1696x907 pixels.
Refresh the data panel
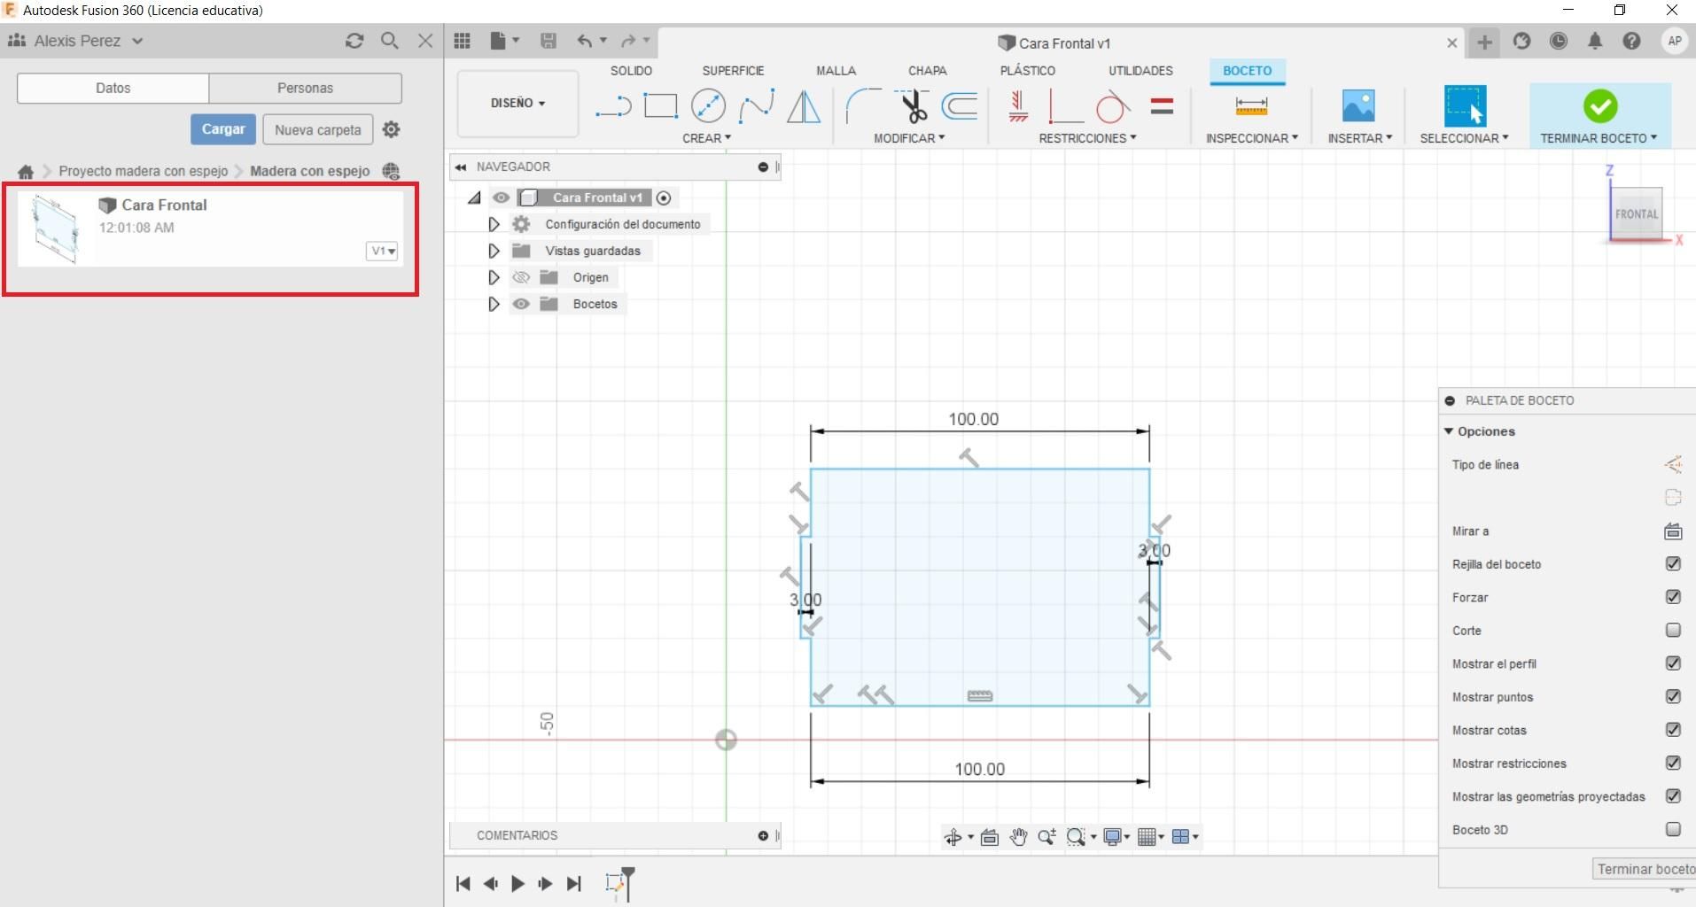pyautogui.click(x=354, y=41)
